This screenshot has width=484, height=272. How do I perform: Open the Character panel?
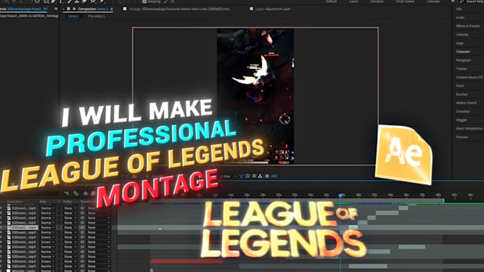coord(463,52)
